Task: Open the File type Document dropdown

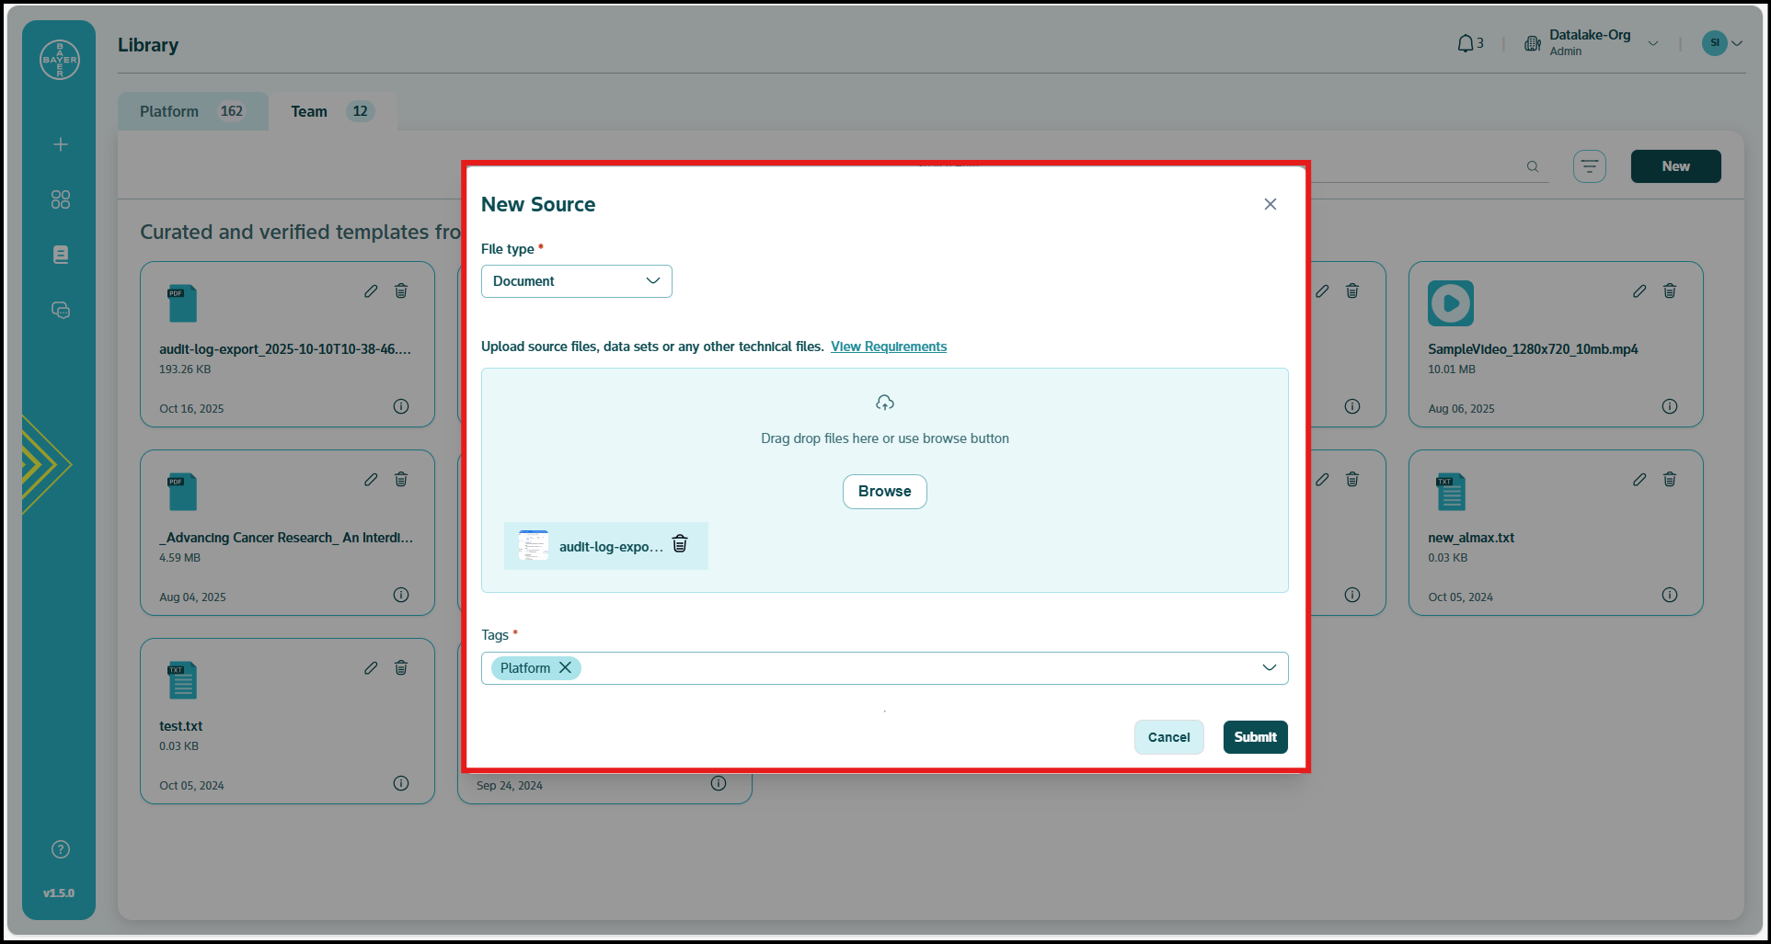Action: pos(576,281)
